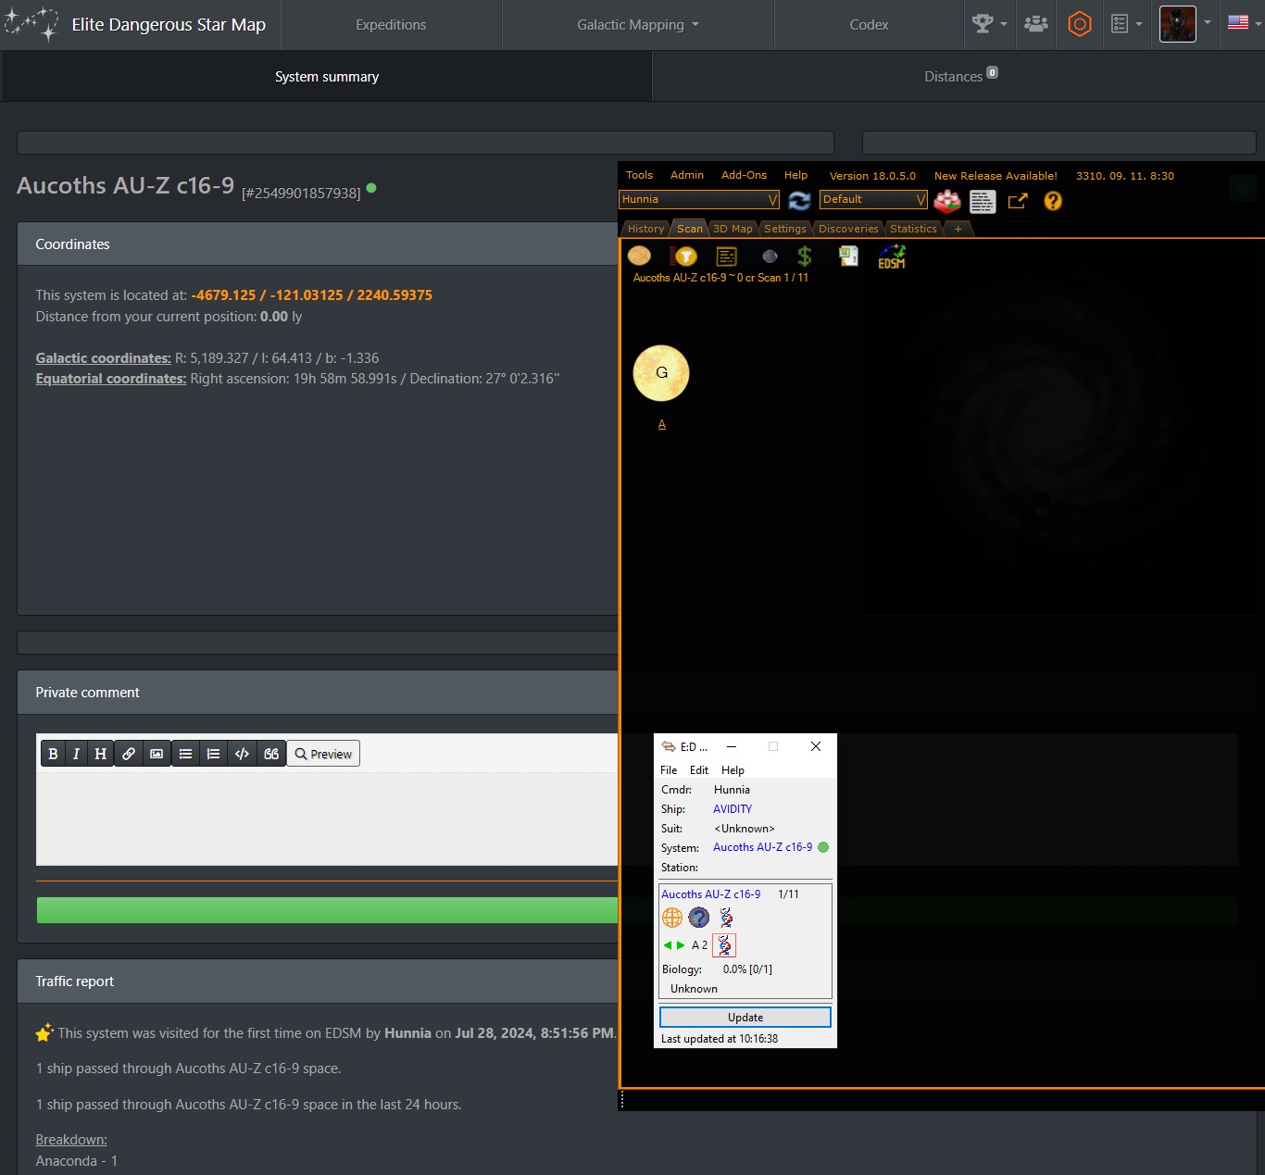Click New Release Available notice in EDDiscovery

click(x=996, y=176)
